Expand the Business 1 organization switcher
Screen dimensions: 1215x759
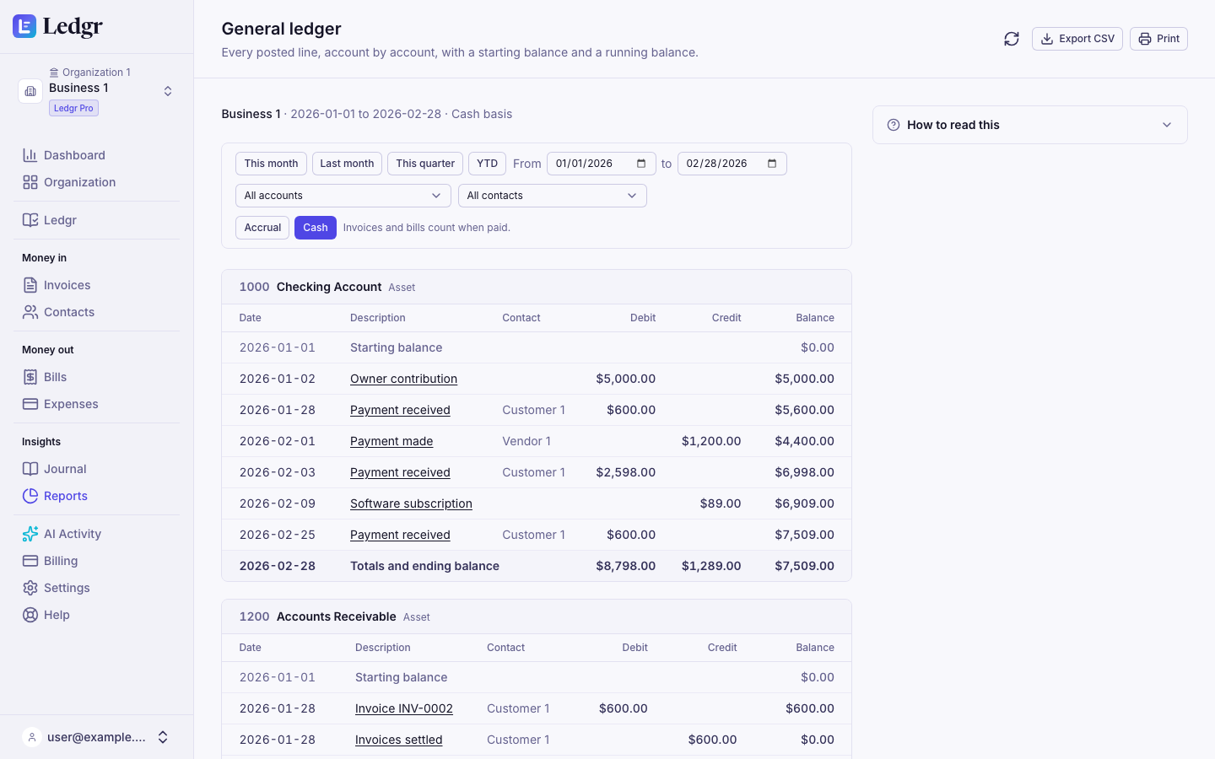(x=168, y=91)
